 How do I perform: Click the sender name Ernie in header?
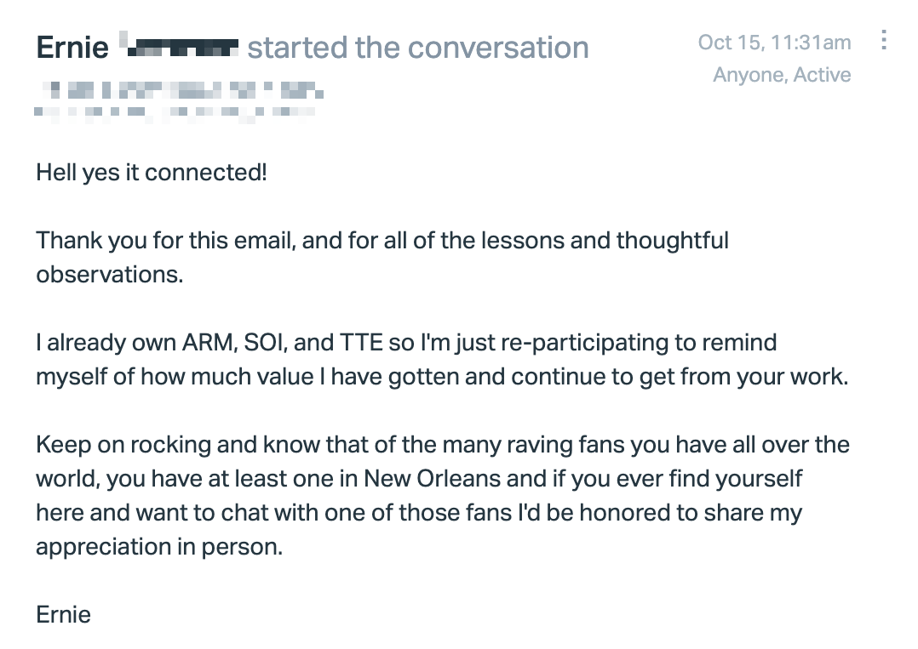click(72, 48)
